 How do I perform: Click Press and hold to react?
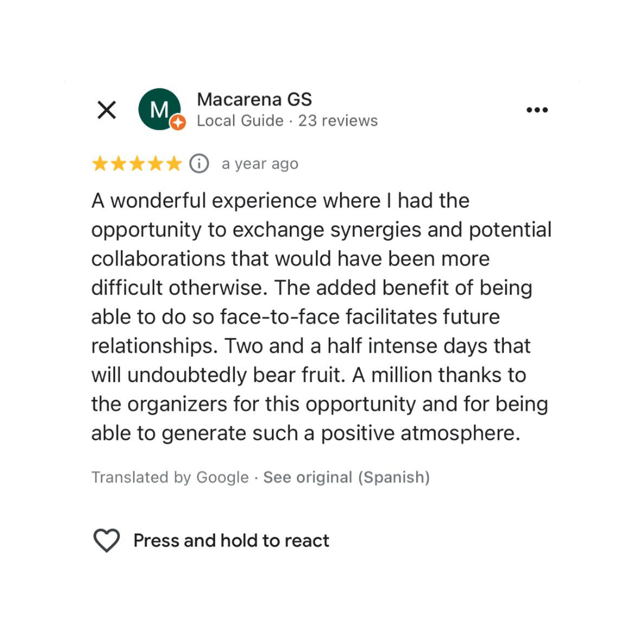[231, 541]
